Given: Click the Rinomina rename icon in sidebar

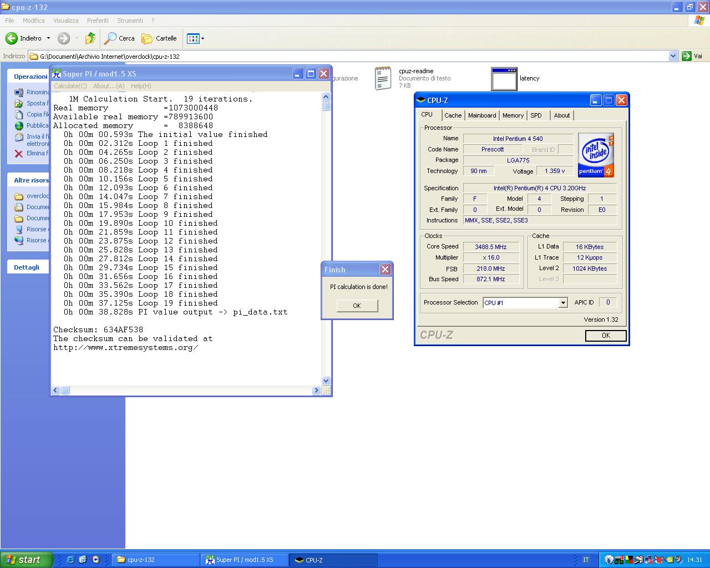Looking at the screenshot, I should coord(19,93).
